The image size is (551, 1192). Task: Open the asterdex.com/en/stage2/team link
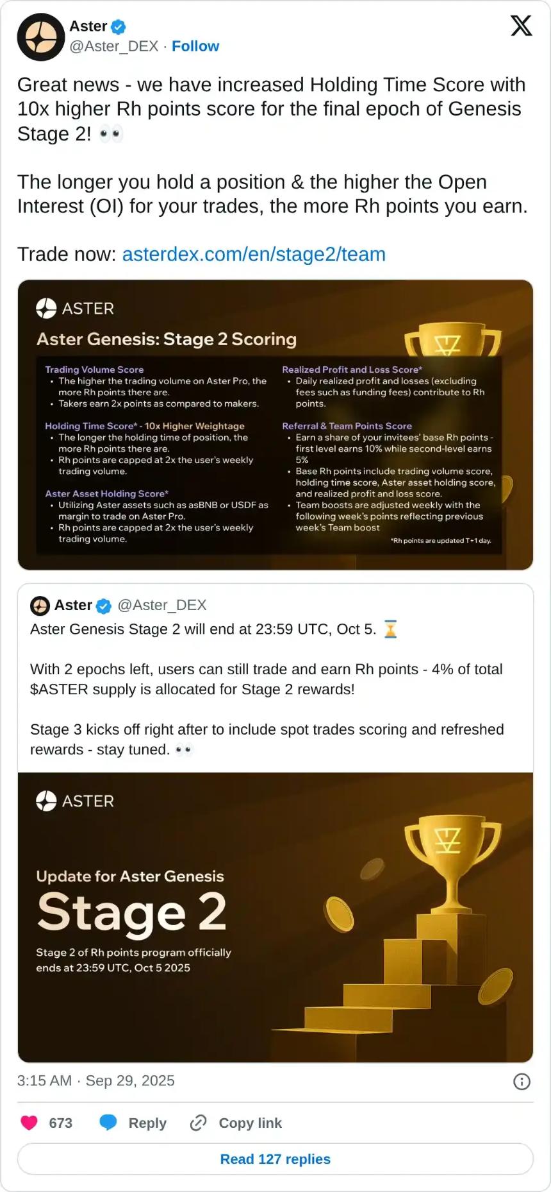coord(254,254)
